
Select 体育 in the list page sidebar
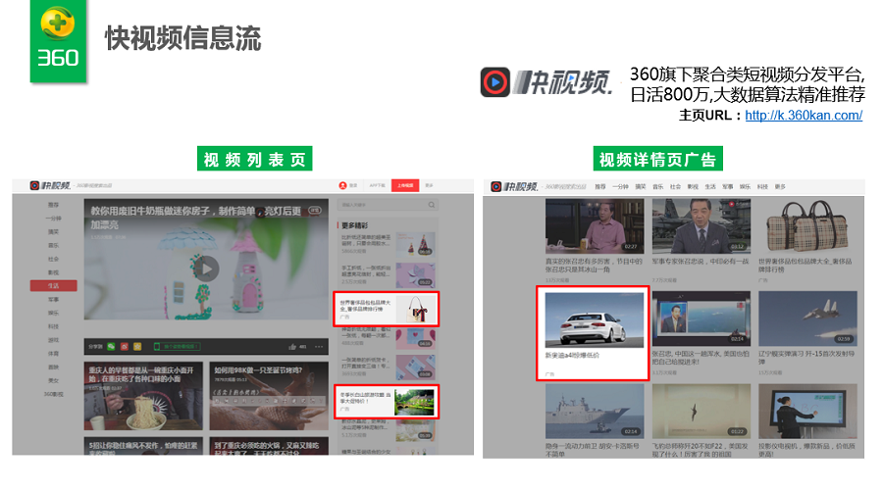[54, 354]
